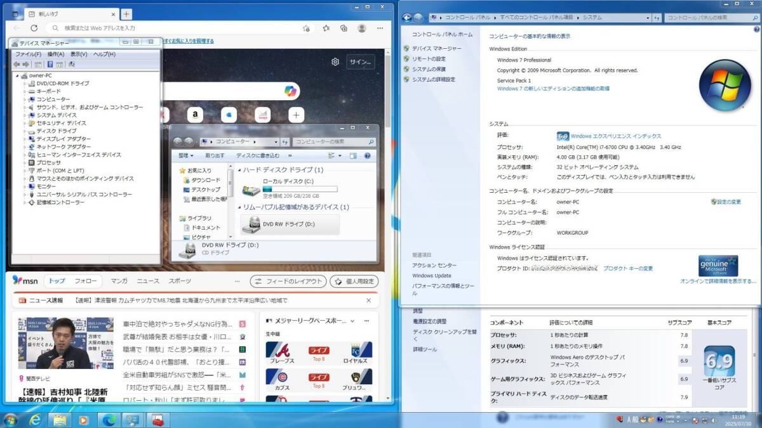Open the Amazon quick link tile
Viewport: 762px width, 428px height.
point(195,115)
